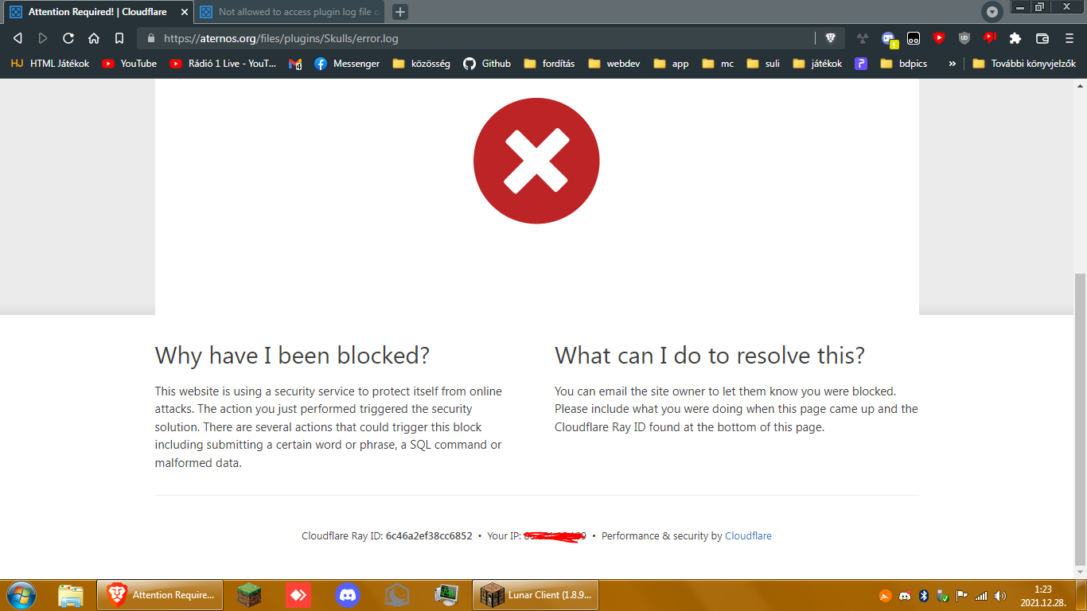
Task: Open the Lunar Client taskbar button
Action: [x=536, y=594]
